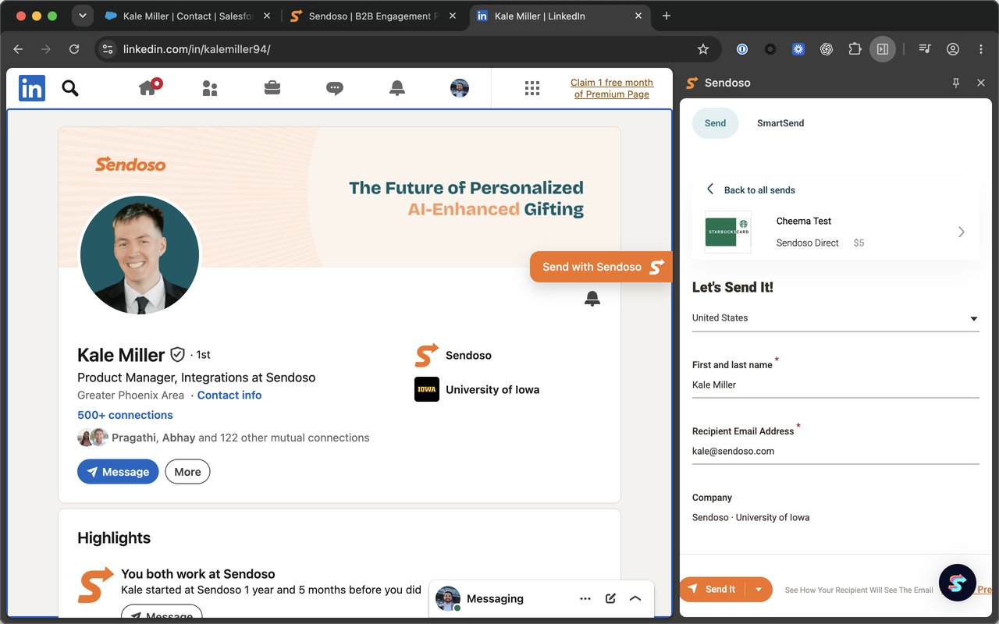Viewport: 999px width, 624px height.
Task: Open LinkedIn home feed icon
Action: pos(149,87)
